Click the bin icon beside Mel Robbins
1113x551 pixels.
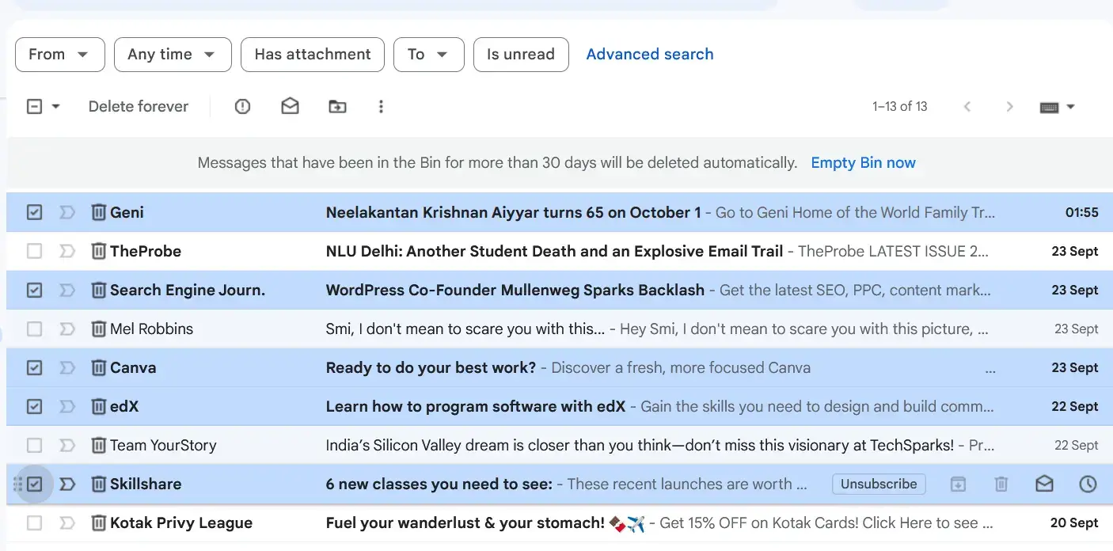point(98,329)
